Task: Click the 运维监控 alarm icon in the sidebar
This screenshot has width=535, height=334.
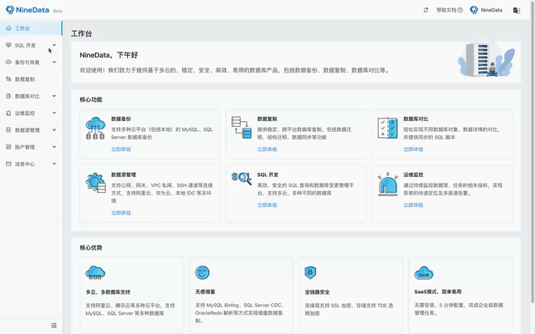Action: coord(8,114)
